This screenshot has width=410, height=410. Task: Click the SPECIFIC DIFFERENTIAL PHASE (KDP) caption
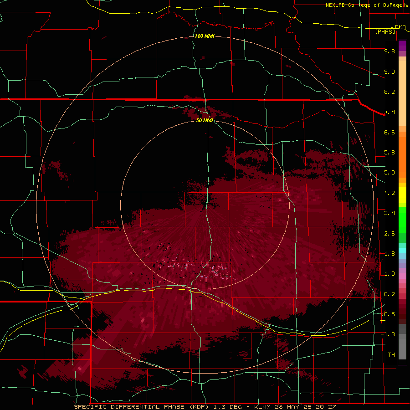(x=141, y=407)
